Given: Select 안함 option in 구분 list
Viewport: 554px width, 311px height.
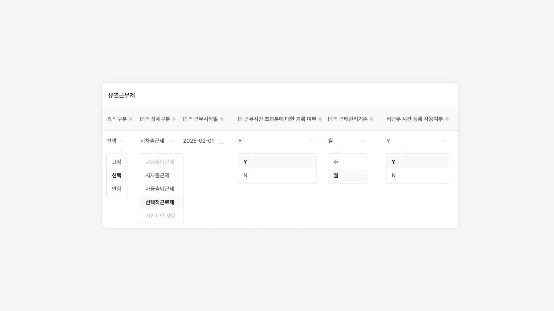Looking at the screenshot, I should [x=117, y=189].
